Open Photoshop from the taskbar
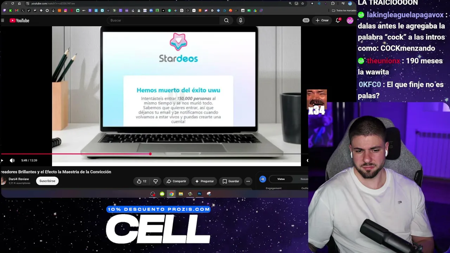This screenshot has height=253, width=450. pyautogui.click(x=199, y=194)
